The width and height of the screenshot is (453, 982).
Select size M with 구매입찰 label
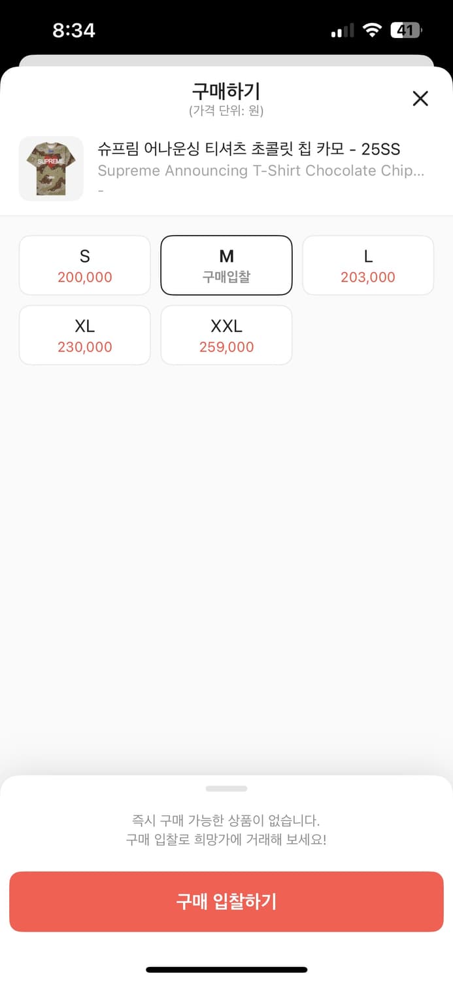[x=226, y=265]
